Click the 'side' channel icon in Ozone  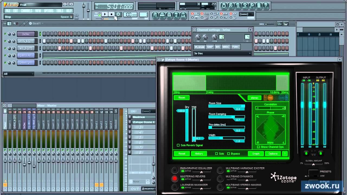click(x=281, y=98)
